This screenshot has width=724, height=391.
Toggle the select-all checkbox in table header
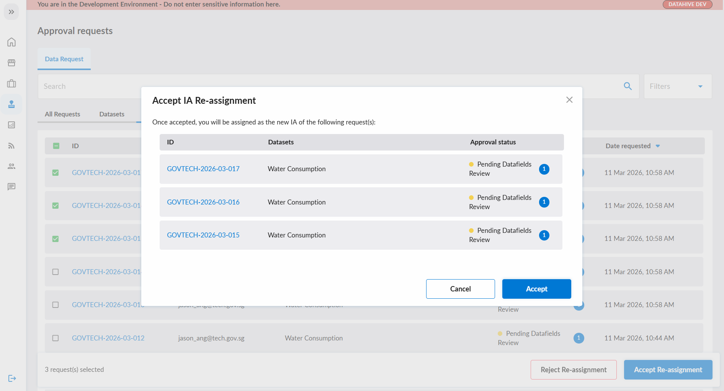point(56,146)
